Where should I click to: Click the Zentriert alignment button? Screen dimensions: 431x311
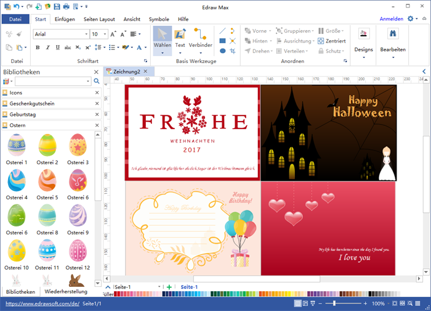click(332, 41)
